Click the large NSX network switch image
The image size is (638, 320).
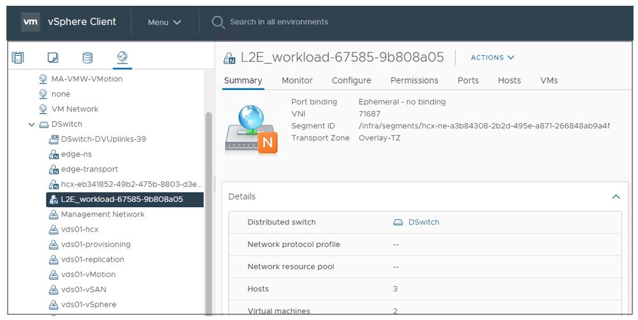pyautogui.click(x=251, y=130)
